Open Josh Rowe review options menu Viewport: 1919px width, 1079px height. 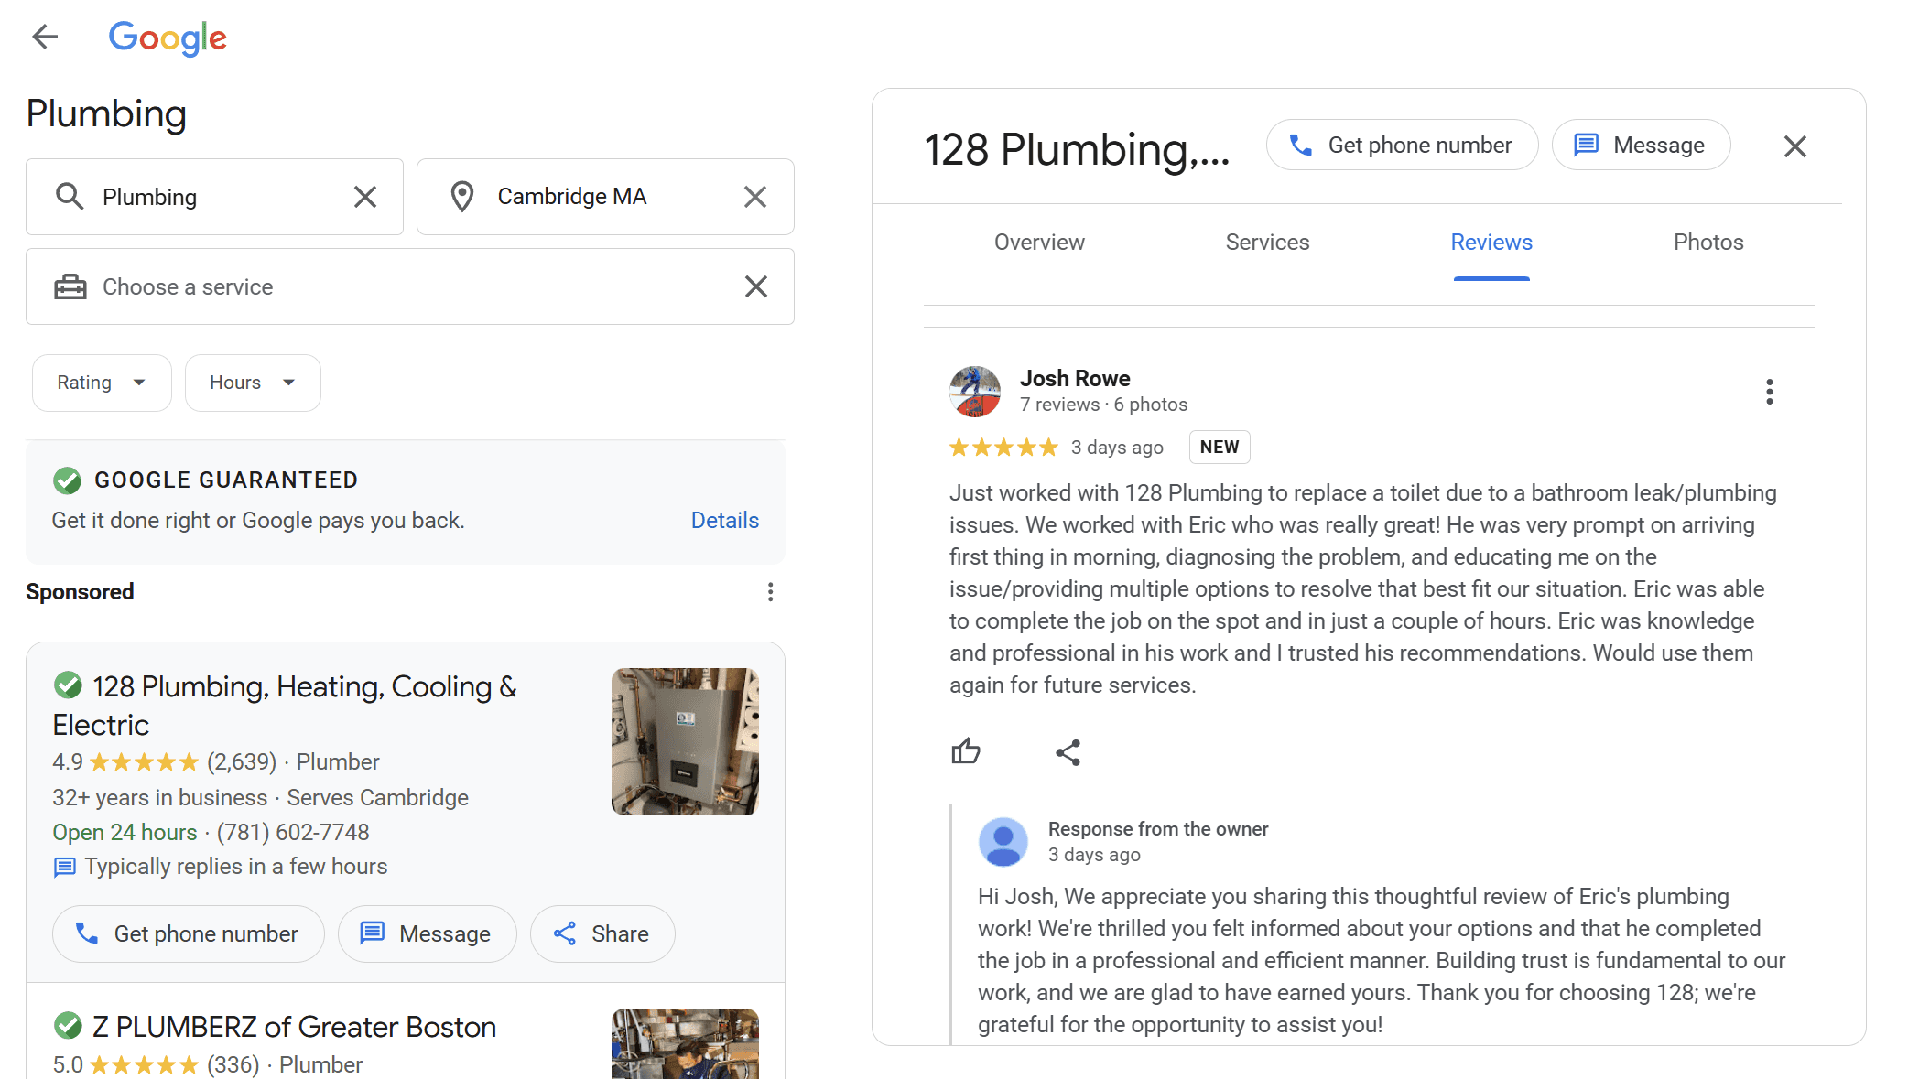pyautogui.click(x=1770, y=392)
